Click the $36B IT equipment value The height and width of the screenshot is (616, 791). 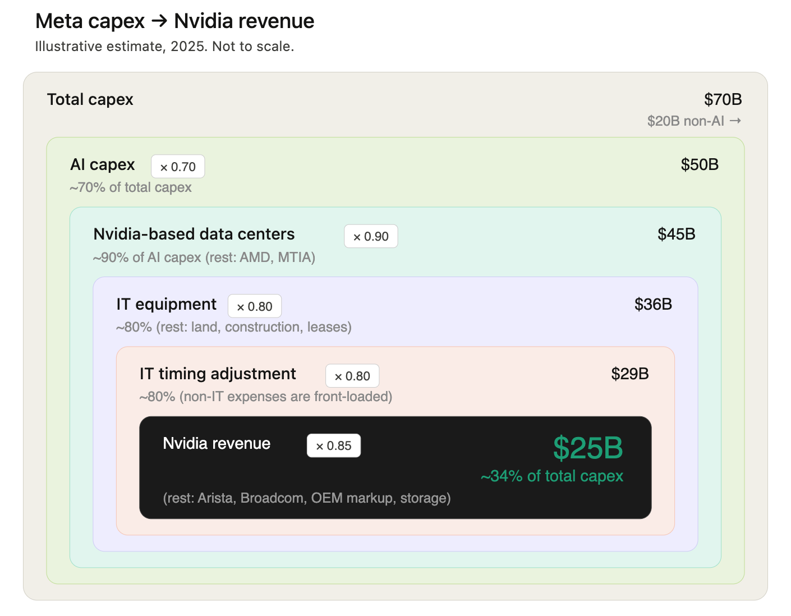(x=653, y=304)
